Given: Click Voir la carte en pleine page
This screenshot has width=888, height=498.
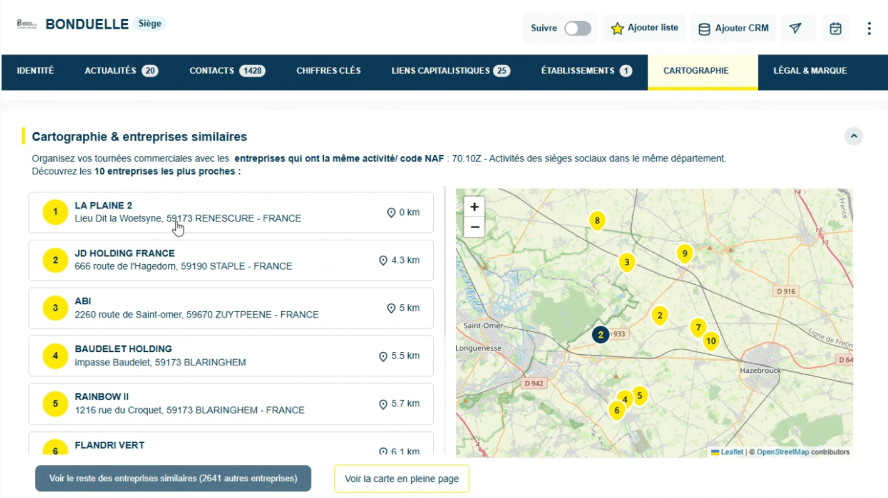Looking at the screenshot, I should (x=402, y=478).
